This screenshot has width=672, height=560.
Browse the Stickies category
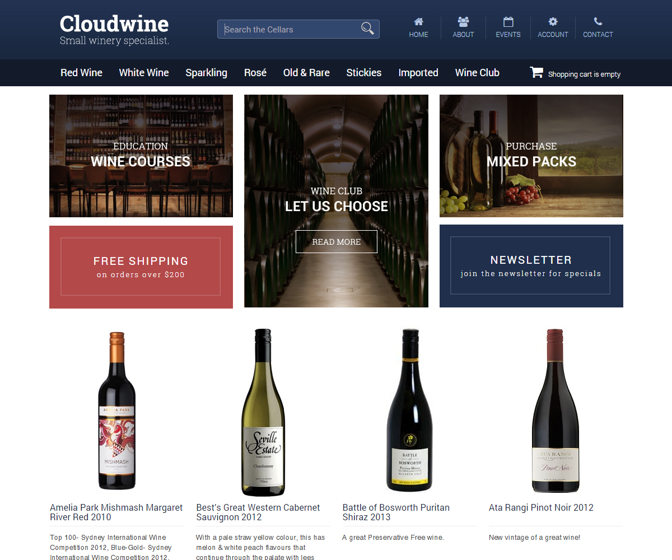[364, 73]
